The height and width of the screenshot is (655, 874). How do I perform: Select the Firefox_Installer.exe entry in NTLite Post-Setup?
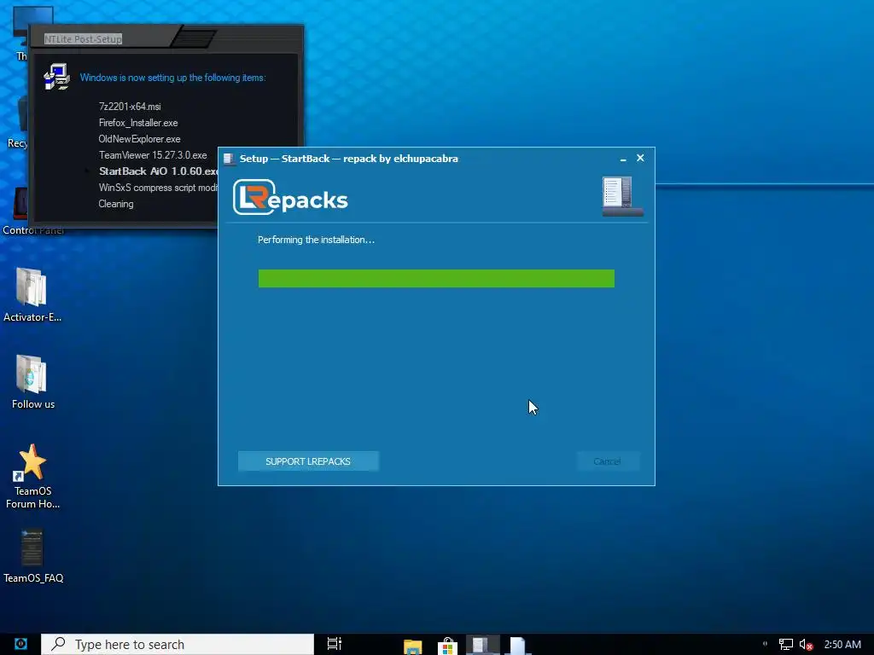click(138, 123)
